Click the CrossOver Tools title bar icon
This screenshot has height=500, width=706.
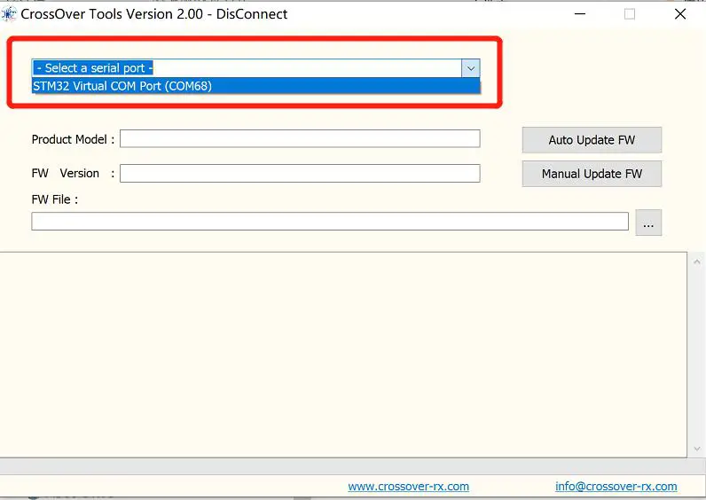tap(9, 14)
